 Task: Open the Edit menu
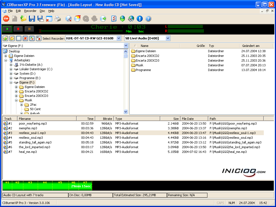coord(18,11)
